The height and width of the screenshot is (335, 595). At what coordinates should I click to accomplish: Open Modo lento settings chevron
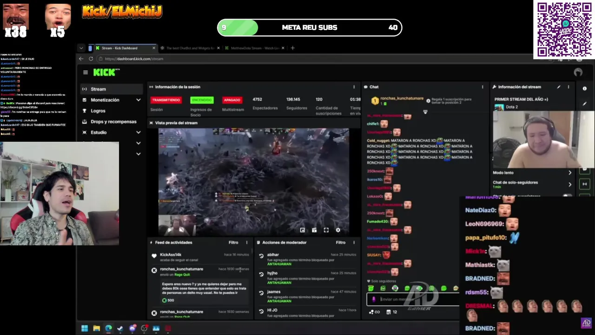click(570, 173)
